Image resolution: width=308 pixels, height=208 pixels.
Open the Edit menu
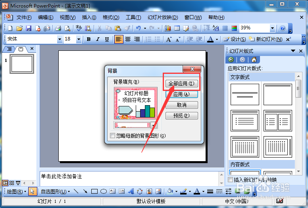pos(46,17)
